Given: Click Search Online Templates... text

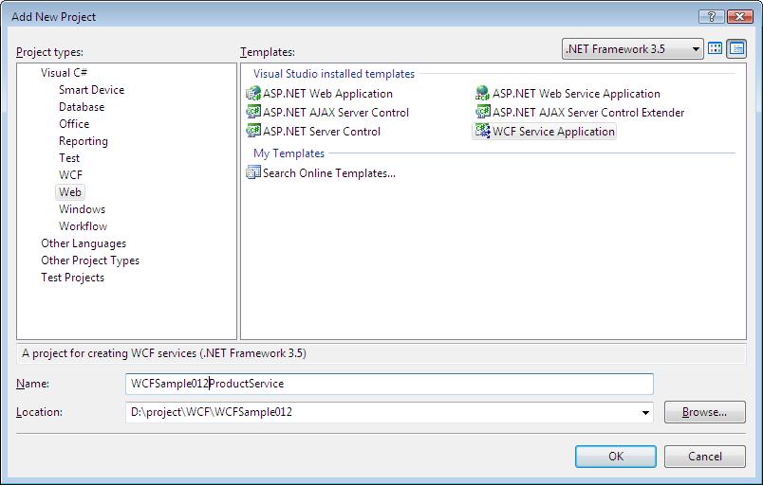Looking at the screenshot, I should coord(329,172).
